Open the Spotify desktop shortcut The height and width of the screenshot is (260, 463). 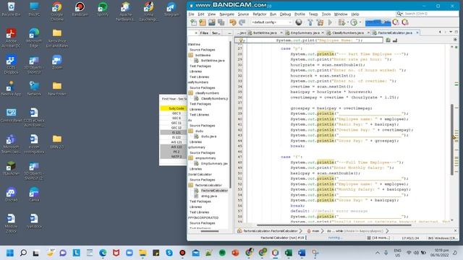[x=103, y=9]
